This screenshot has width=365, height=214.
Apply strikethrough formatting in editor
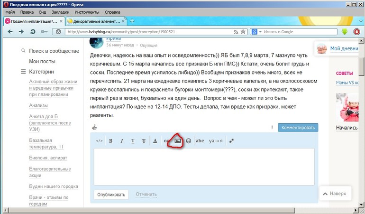pyautogui.click(x=144, y=141)
